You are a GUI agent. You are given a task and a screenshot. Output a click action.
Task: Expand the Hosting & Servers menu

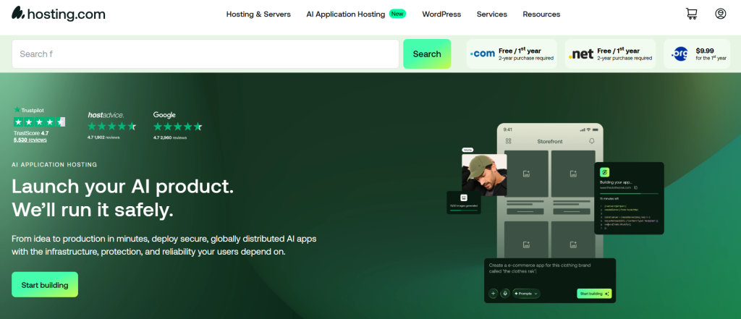[x=258, y=14]
